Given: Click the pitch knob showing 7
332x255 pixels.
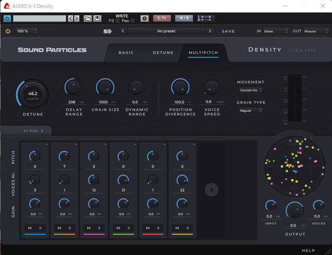Looking at the screenshot, I should click(x=64, y=157).
